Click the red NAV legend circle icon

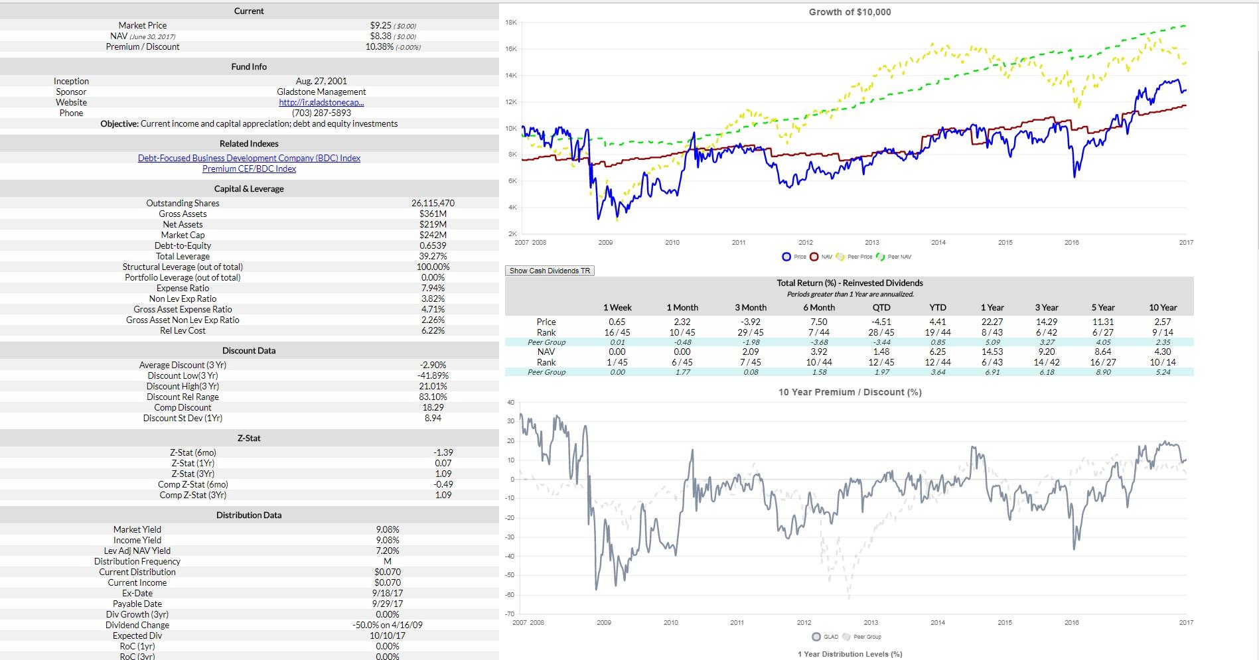point(814,257)
